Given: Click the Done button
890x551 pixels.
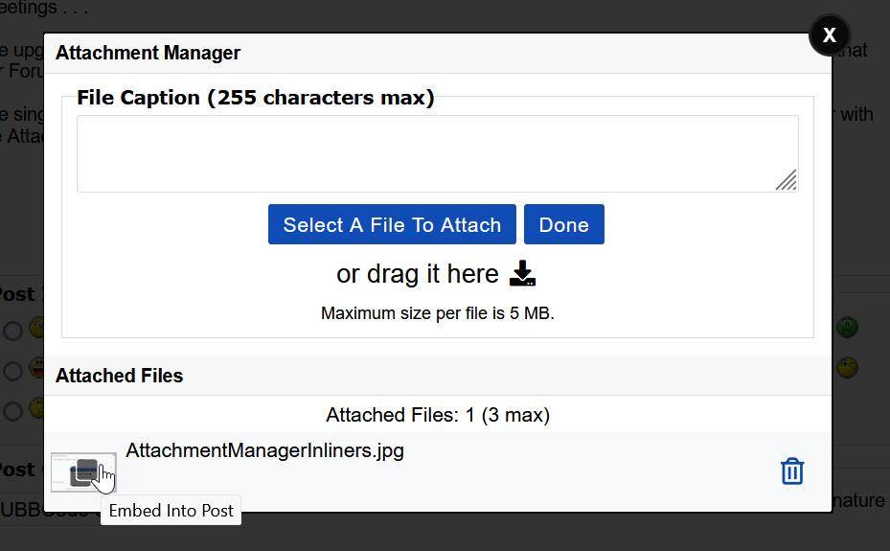Looking at the screenshot, I should click(563, 224).
